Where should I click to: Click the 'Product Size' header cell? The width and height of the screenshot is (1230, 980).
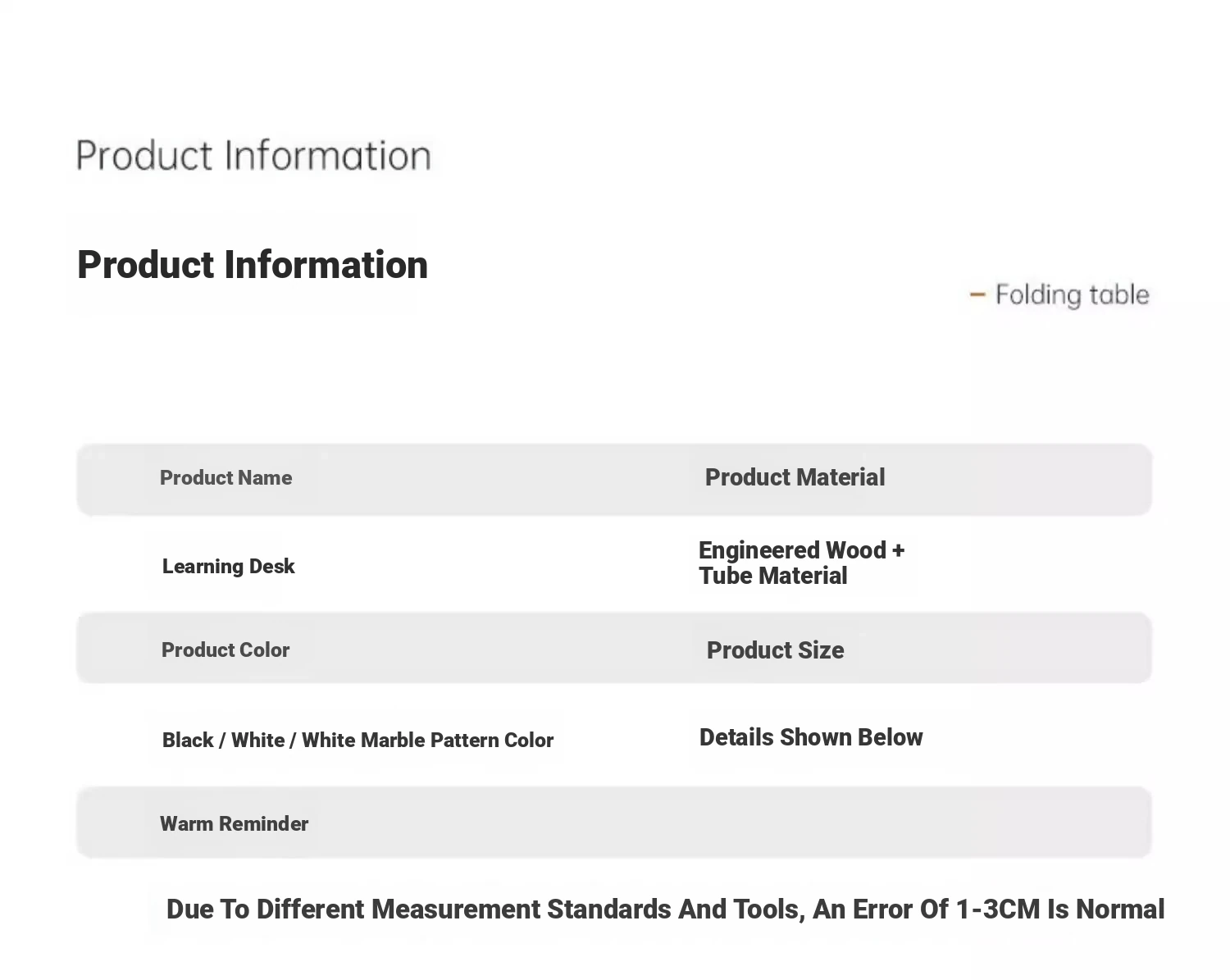(775, 650)
